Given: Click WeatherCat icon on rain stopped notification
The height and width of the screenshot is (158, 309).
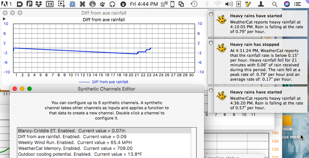Looking at the screenshot, I should pos(221,48).
